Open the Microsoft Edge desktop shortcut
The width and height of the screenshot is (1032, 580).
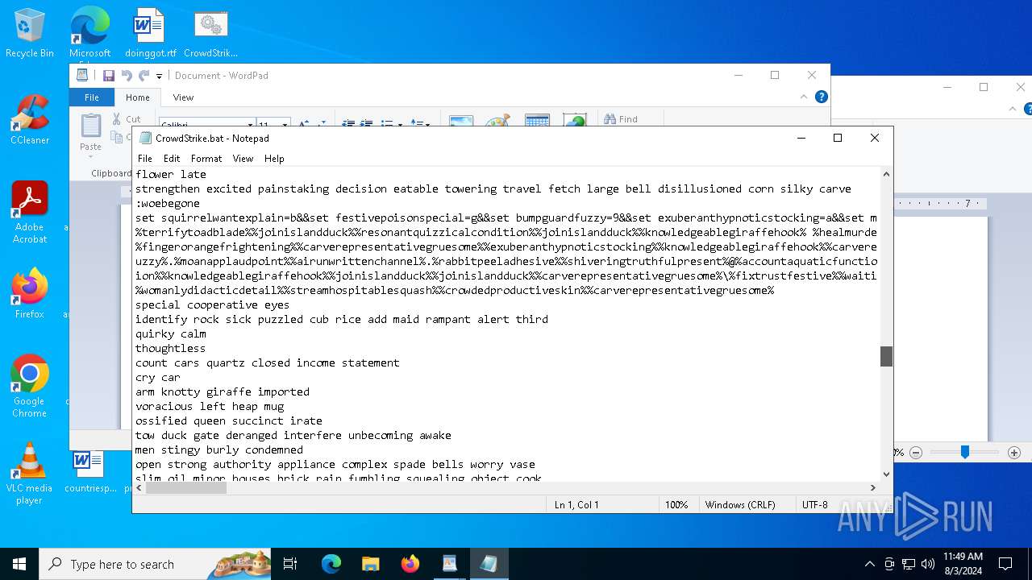(x=89, y=33)
